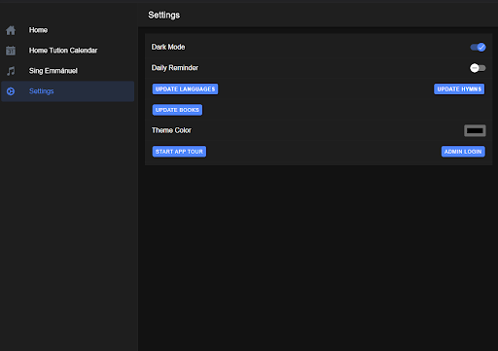
Task: Click the Settings gear icon in sidebar
Action: coord(11,91)
